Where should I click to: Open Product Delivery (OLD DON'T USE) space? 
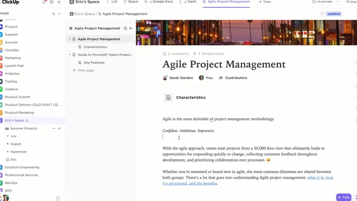(x=32, y=105)
